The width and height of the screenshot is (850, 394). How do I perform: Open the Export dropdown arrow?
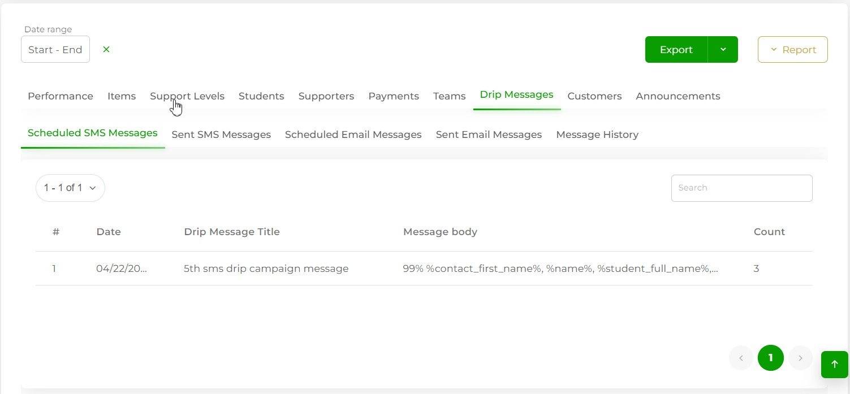pyautogui.click(x=723, y=50)
